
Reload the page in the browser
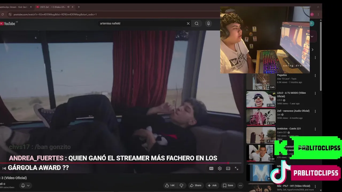[x=2, y=14]
